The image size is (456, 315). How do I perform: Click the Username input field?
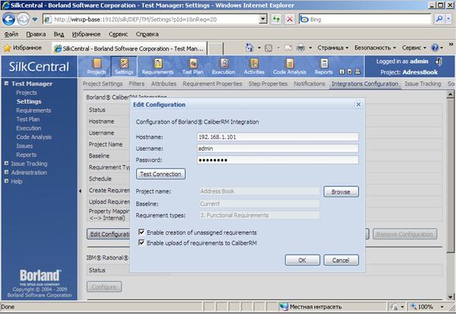pyautogui.click(x=278, y=149)
